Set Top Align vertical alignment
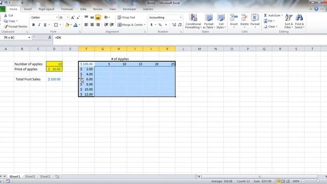This screenshot has height=184, width=327. [x=86, y=17]
